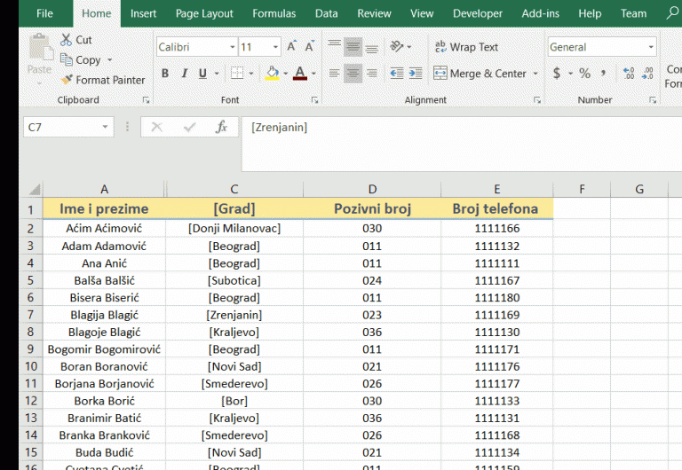Click the Wrap Text button

tap(466, 47)
